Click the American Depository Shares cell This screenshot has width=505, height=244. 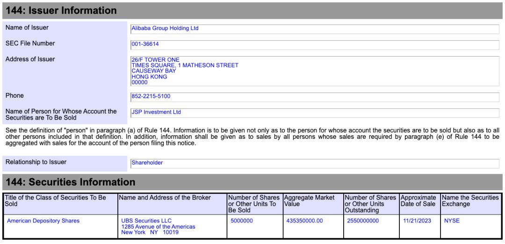pyautogui.click(x=43, y=221)
